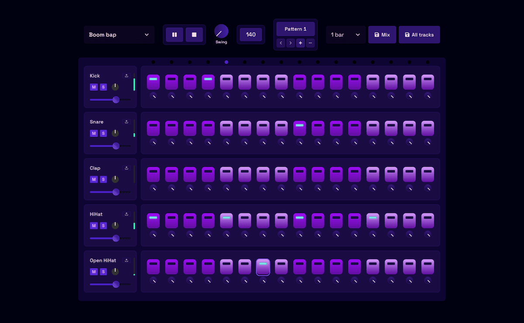Click the Open HiHat track name label
Image resolution: width=524 pixels, height=323 pixels.
[103, 261]
